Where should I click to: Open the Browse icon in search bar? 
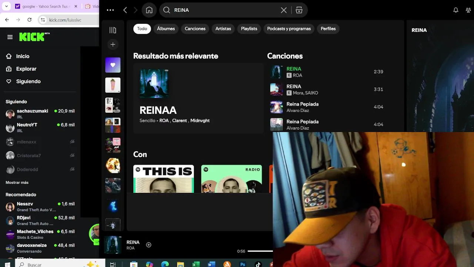click(x=299, y=10)
